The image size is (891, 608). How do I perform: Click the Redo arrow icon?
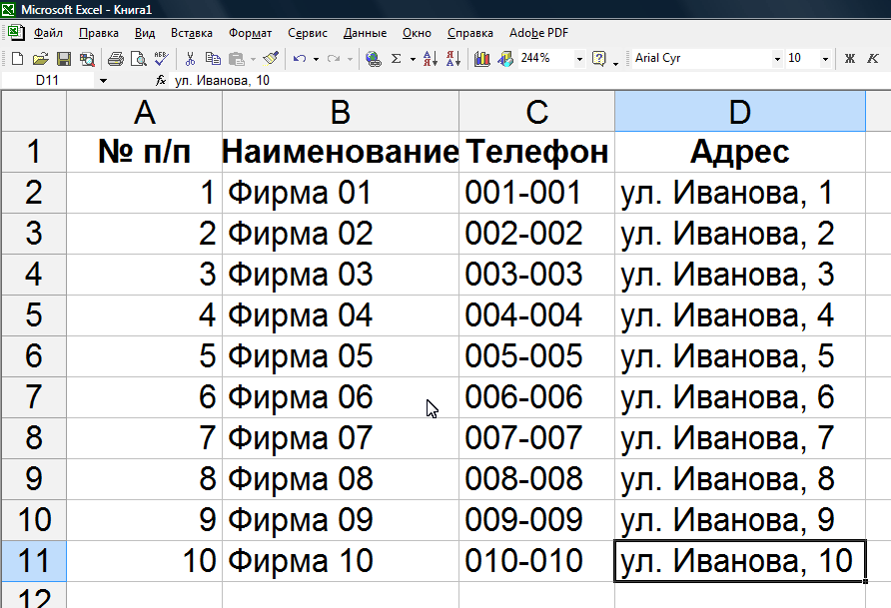coord(334,59)
